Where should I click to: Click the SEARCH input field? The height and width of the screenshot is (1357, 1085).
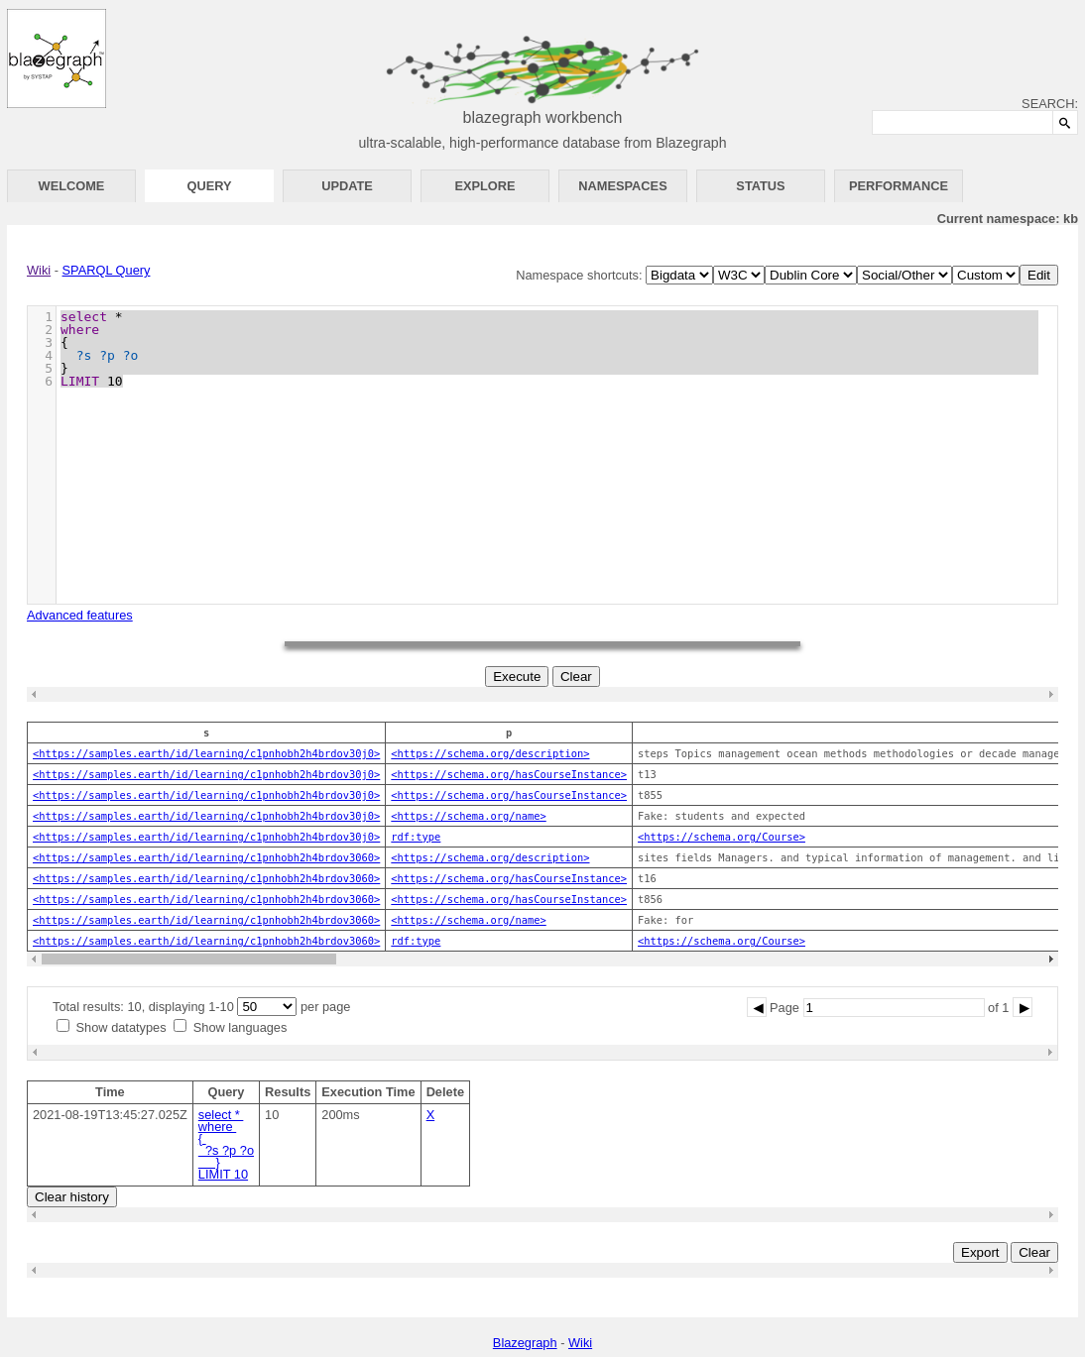pyautogui.click(x=962, y=123)
